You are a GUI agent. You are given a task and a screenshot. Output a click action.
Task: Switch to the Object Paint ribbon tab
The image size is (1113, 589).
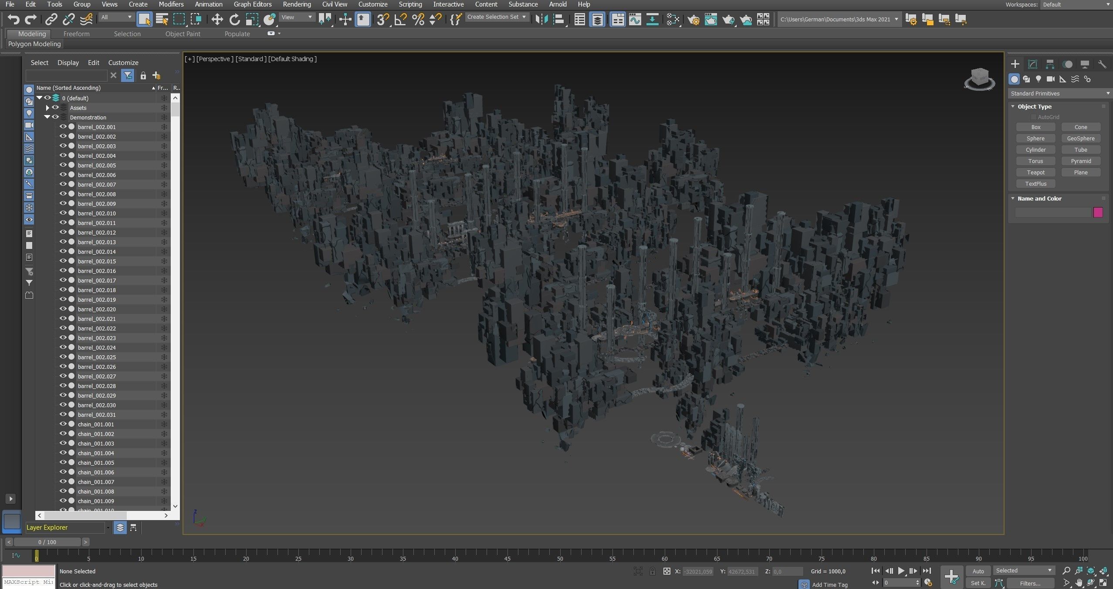(x=183, y=34)
